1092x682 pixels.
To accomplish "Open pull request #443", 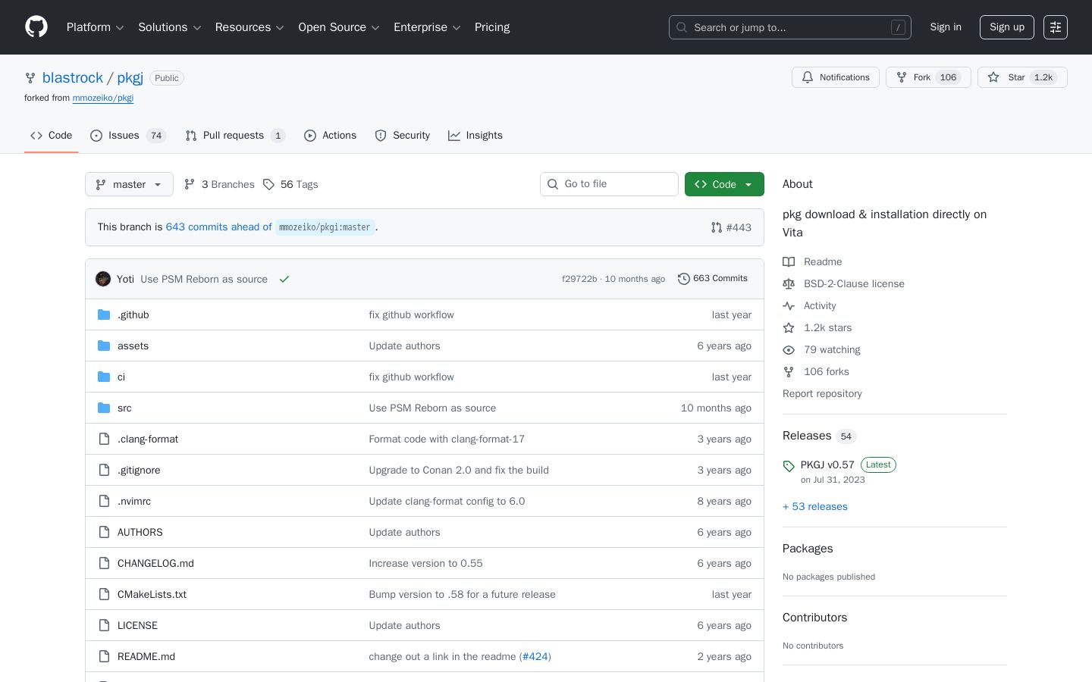I will 731,227.
